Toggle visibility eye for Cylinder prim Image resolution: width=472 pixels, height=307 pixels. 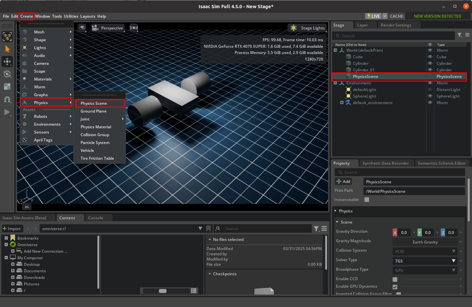(430, 63)
